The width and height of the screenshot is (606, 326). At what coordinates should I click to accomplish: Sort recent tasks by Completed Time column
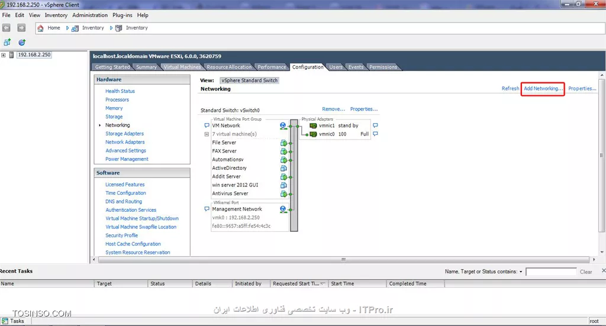pos(415,283)
